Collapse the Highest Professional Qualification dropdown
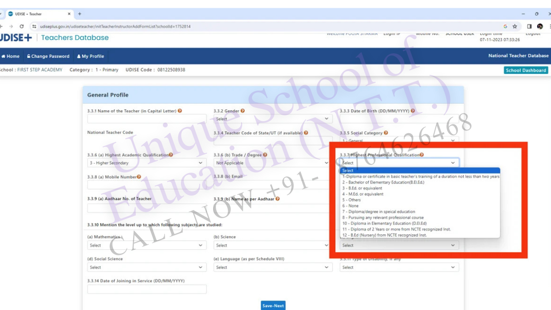This screenshot has height=310, width=551. click(399, 163)
